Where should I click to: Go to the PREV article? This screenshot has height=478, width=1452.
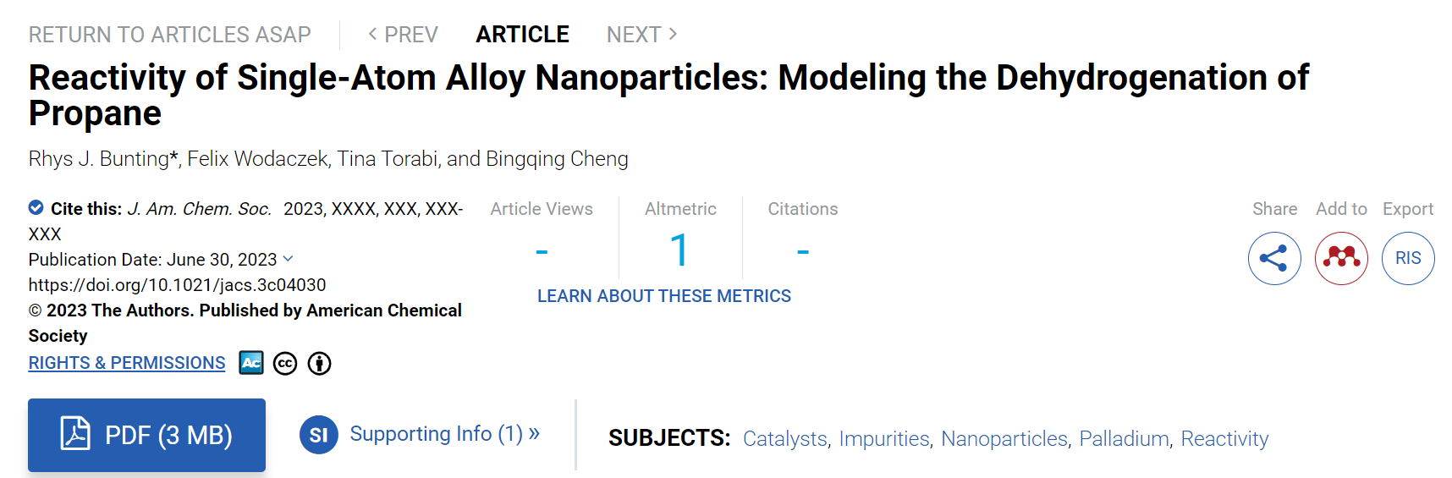(403, 35)
